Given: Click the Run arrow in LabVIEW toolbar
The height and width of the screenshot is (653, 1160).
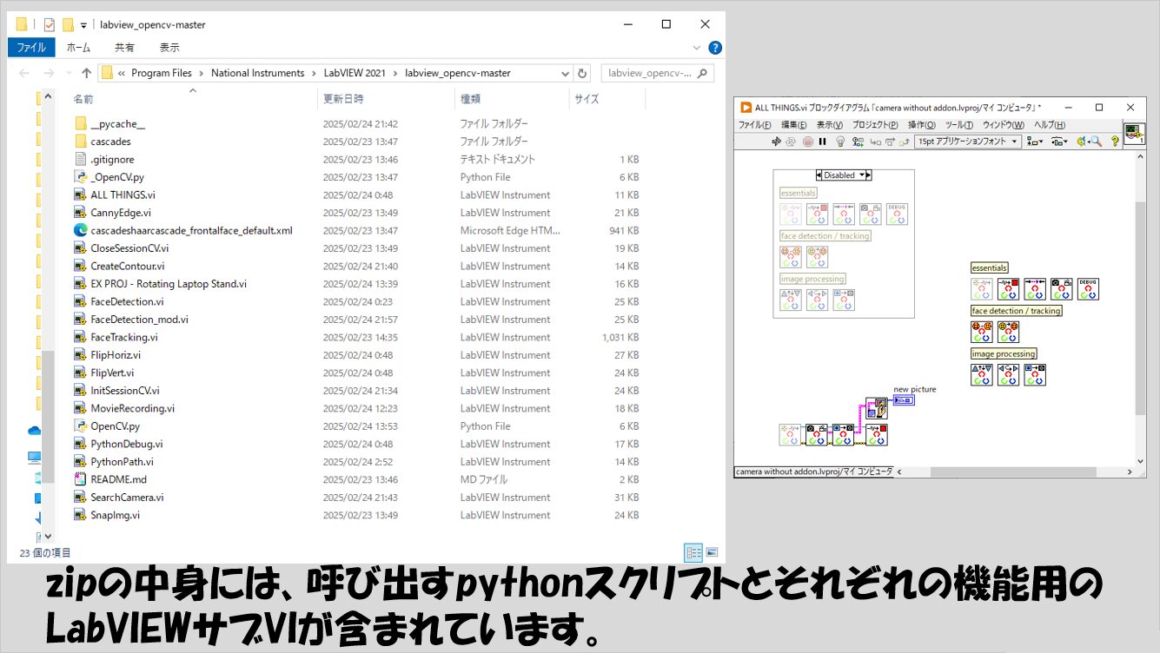Looking at the screenshot, I should click(x=776, y=142).
